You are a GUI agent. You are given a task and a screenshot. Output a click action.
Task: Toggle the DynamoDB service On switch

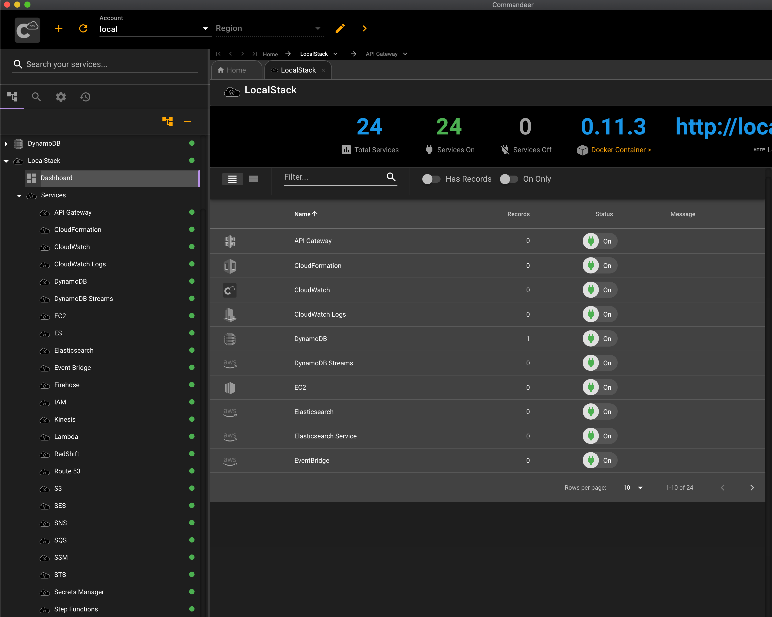[x=599, y=338]
